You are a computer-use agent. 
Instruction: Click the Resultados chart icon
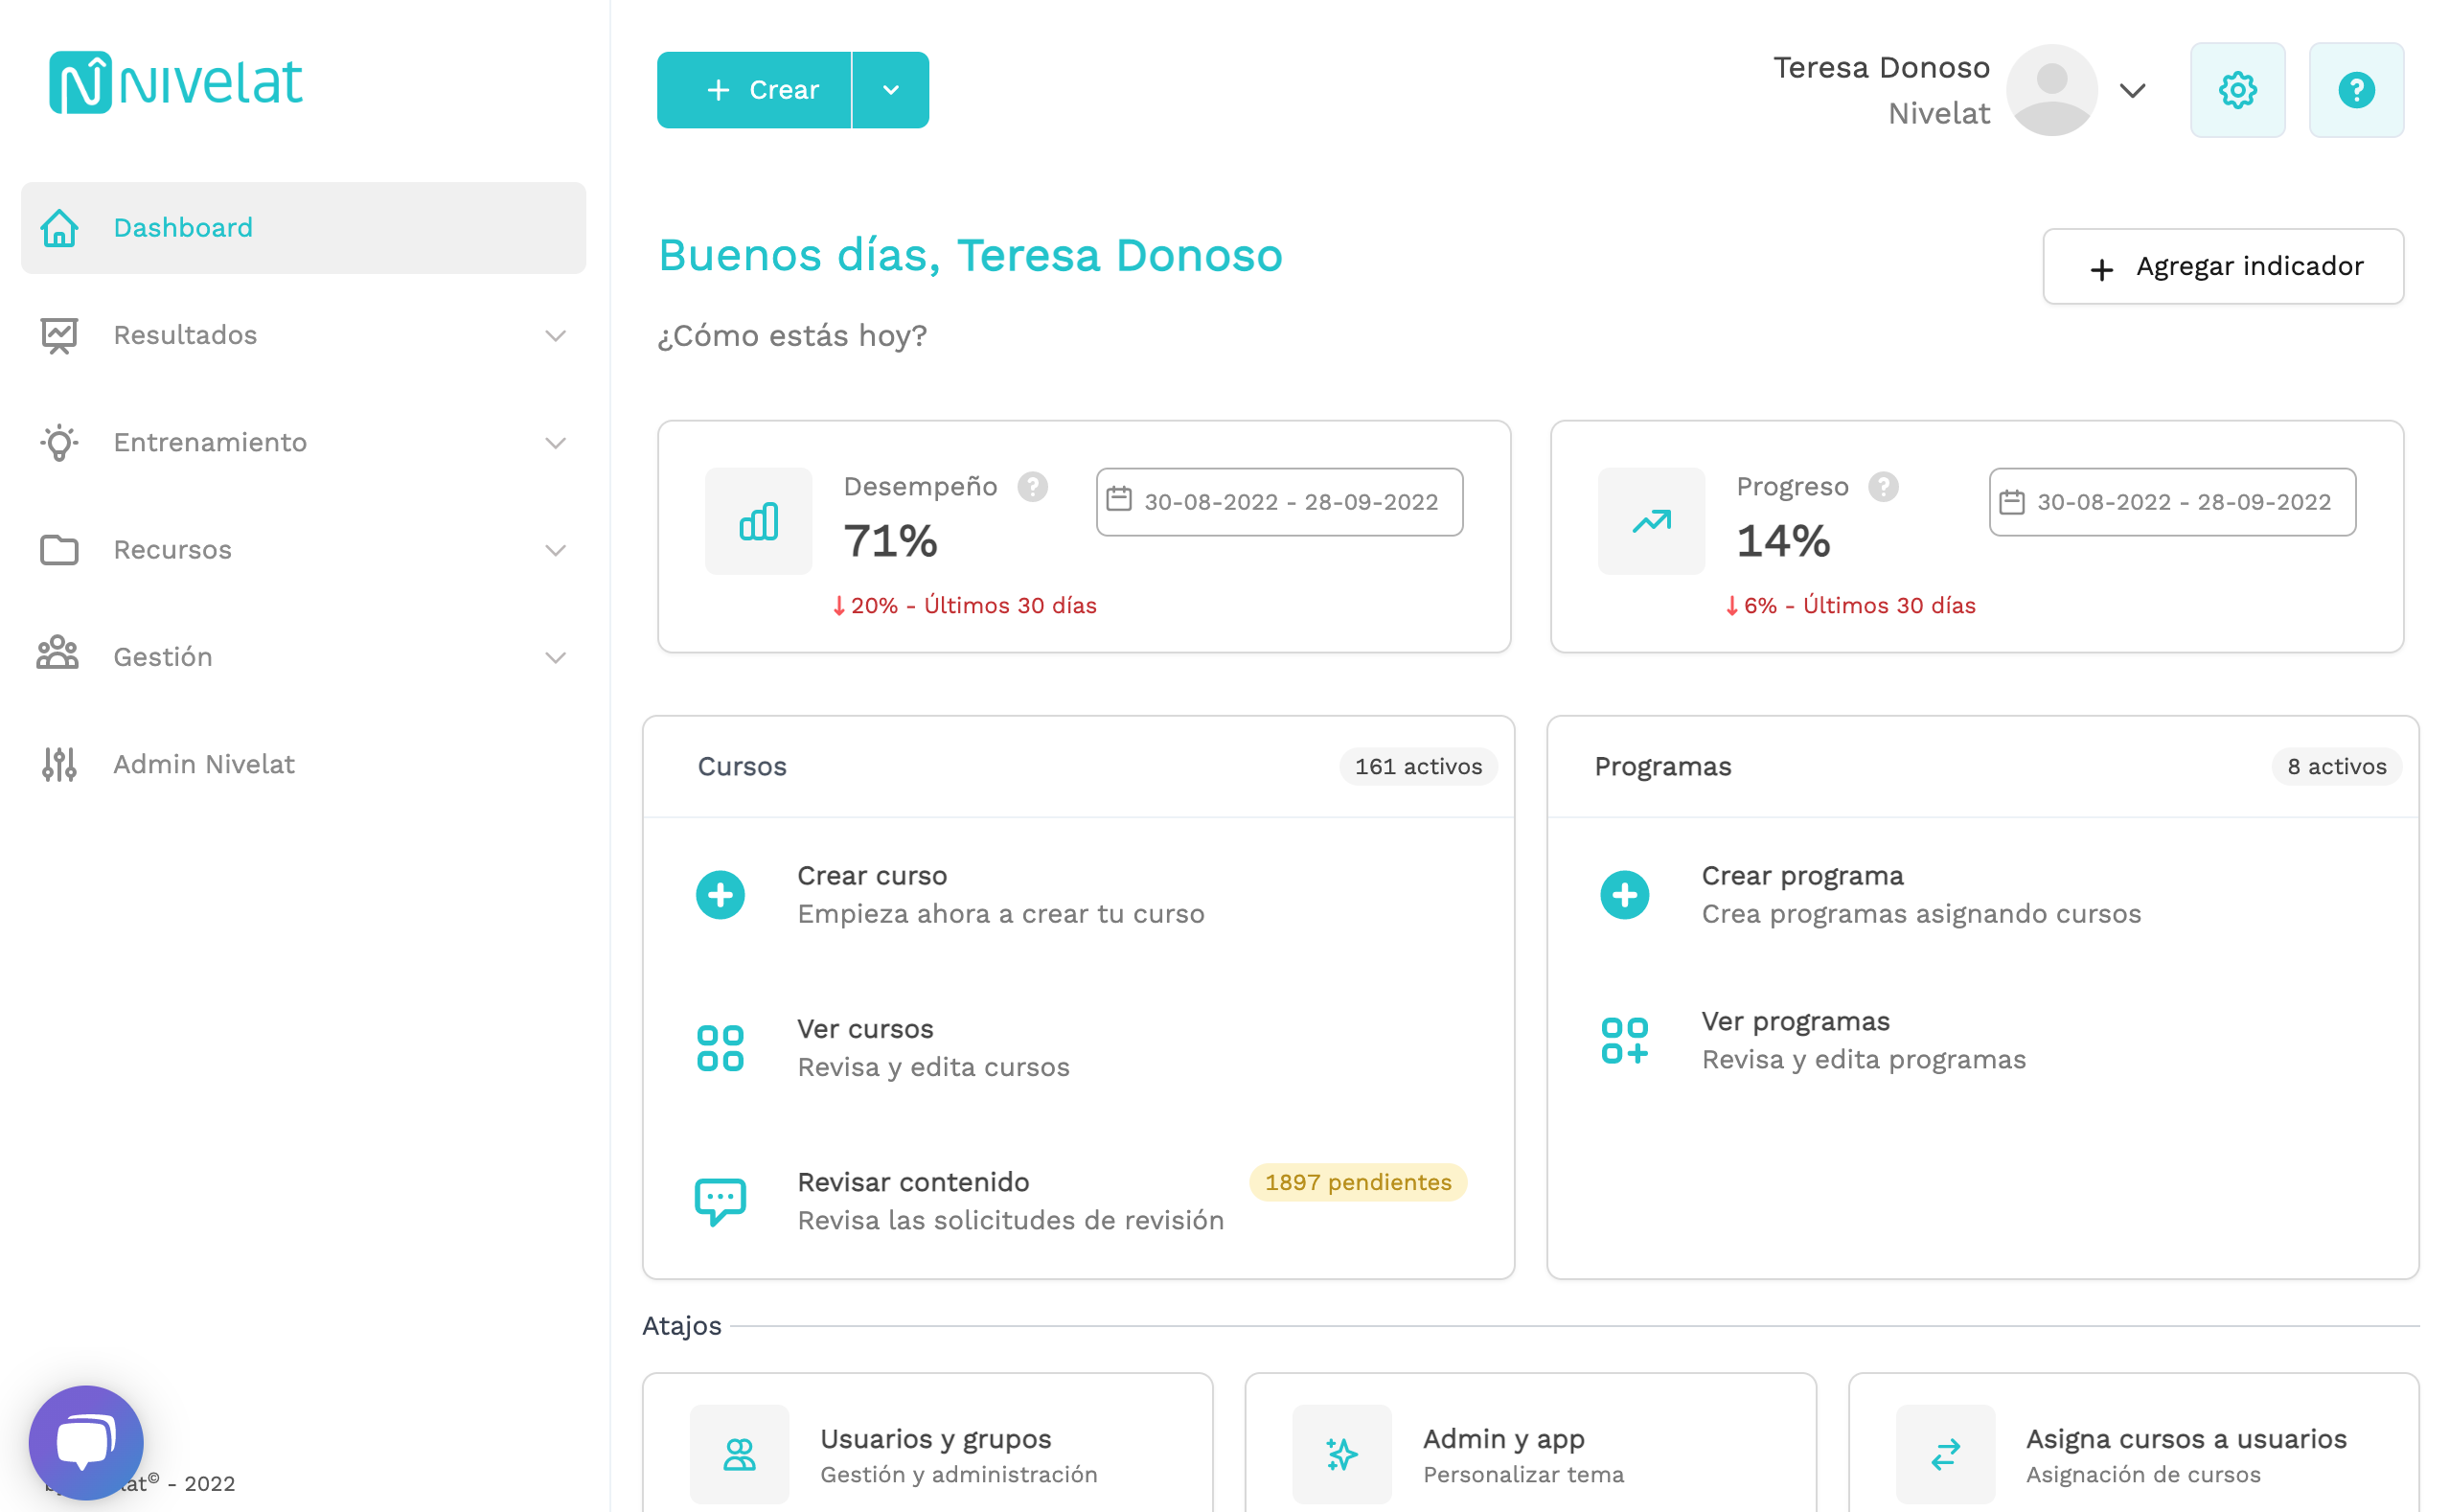(x=59, y=335)
